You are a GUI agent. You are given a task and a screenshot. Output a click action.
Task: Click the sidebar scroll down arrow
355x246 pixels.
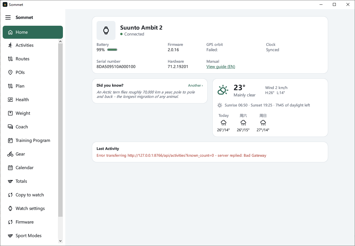60,241
